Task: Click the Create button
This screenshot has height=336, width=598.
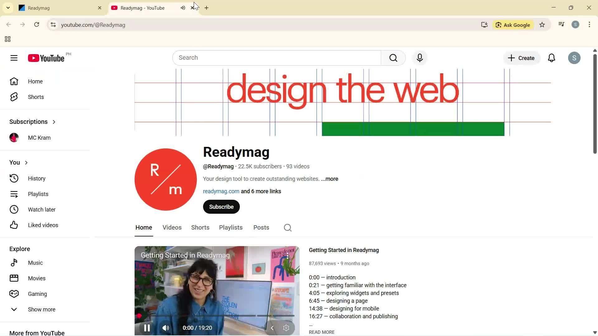Action: (x=521, y=58)
